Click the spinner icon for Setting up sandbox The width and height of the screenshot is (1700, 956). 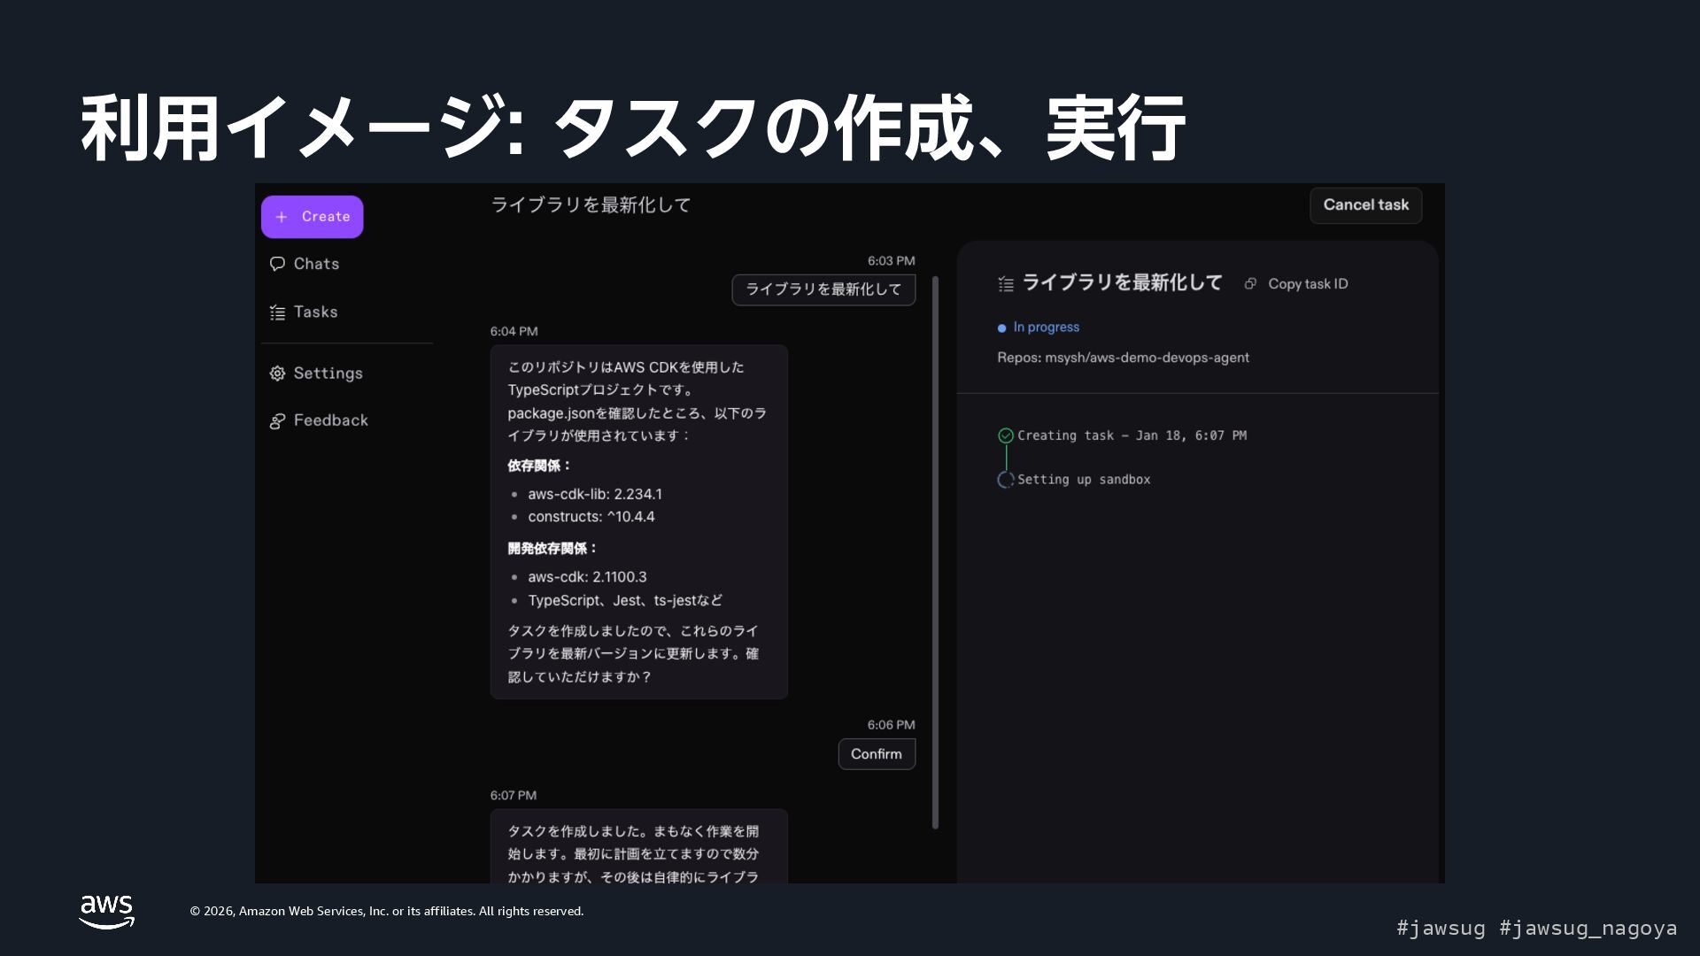pos(1006,480)
